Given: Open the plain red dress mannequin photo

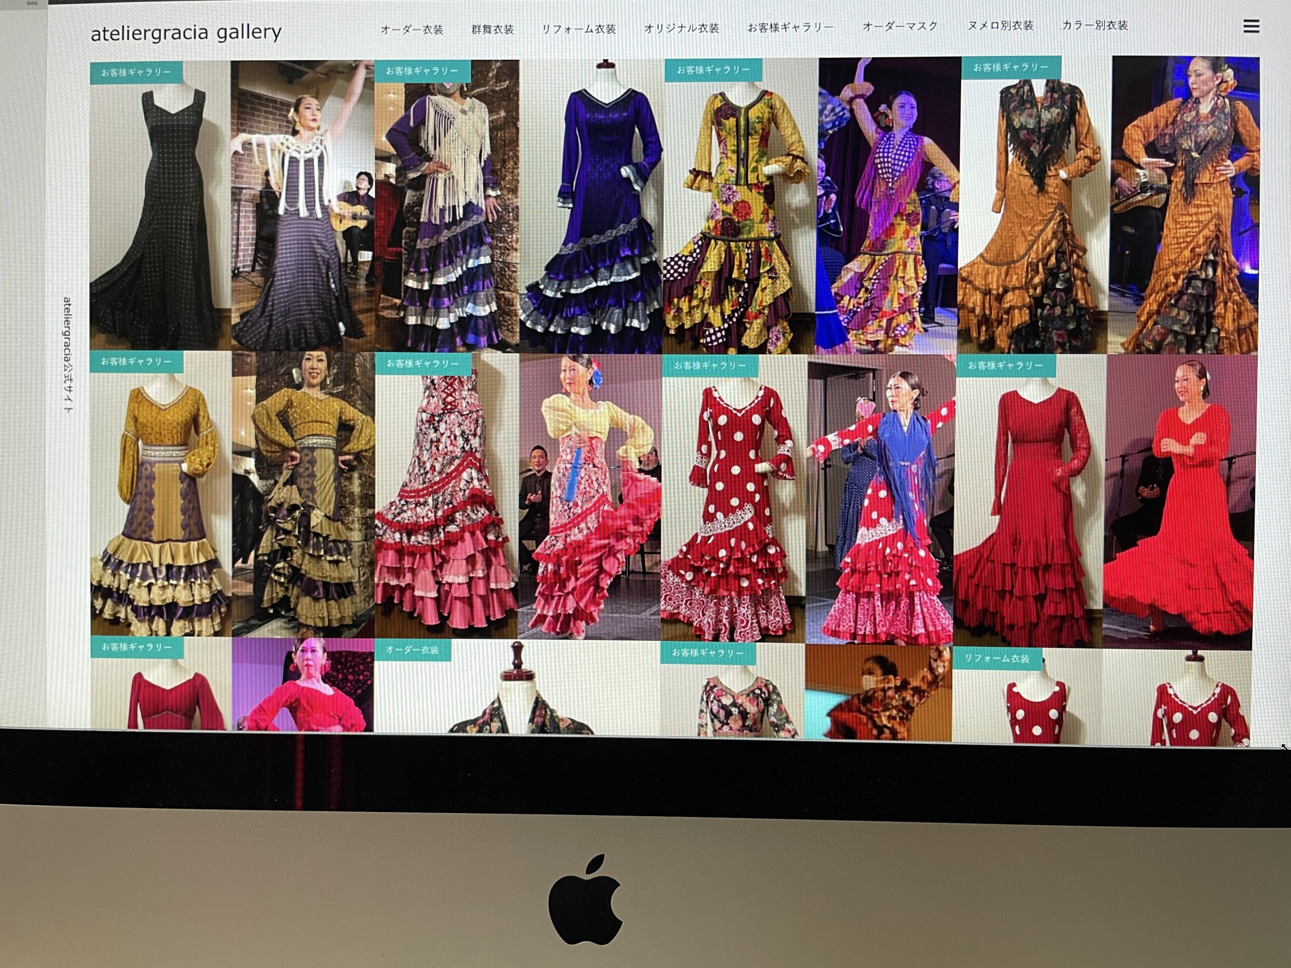Looking at the screenshot, I should click(1030, 501).
